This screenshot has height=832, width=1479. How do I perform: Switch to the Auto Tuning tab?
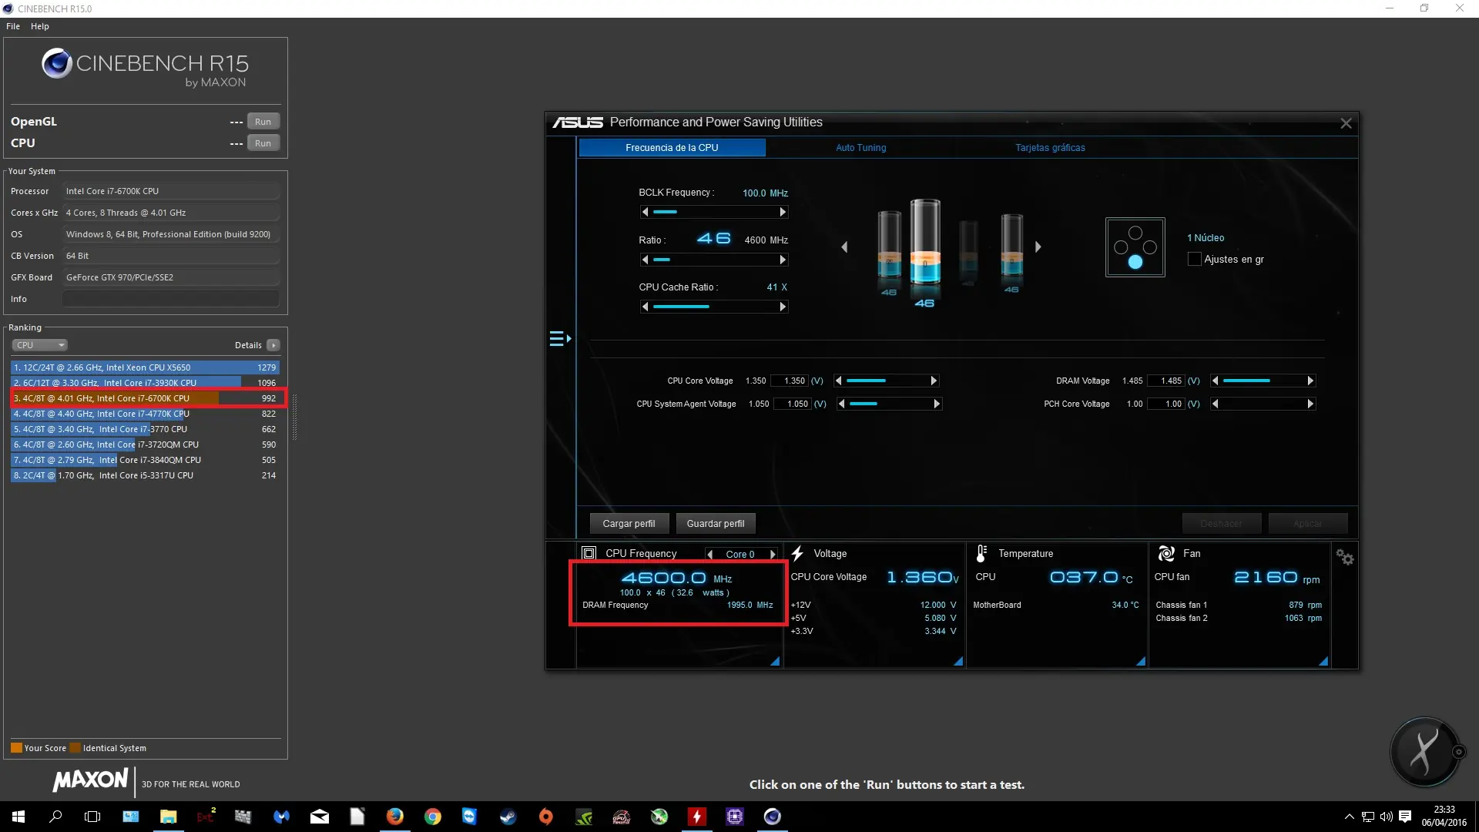860,147
